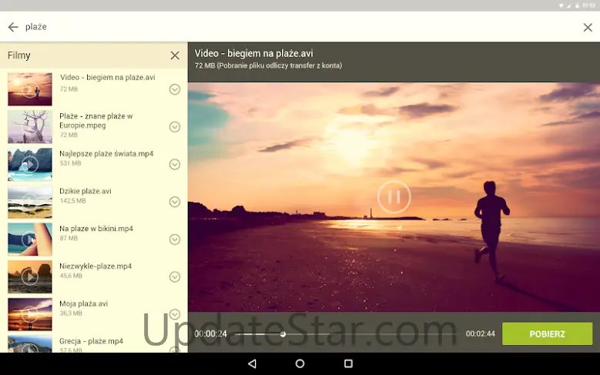Select the Grecja - plaże.mp4 entry
The width and height of the screenshot is (600, 375).
coord(91,341)
